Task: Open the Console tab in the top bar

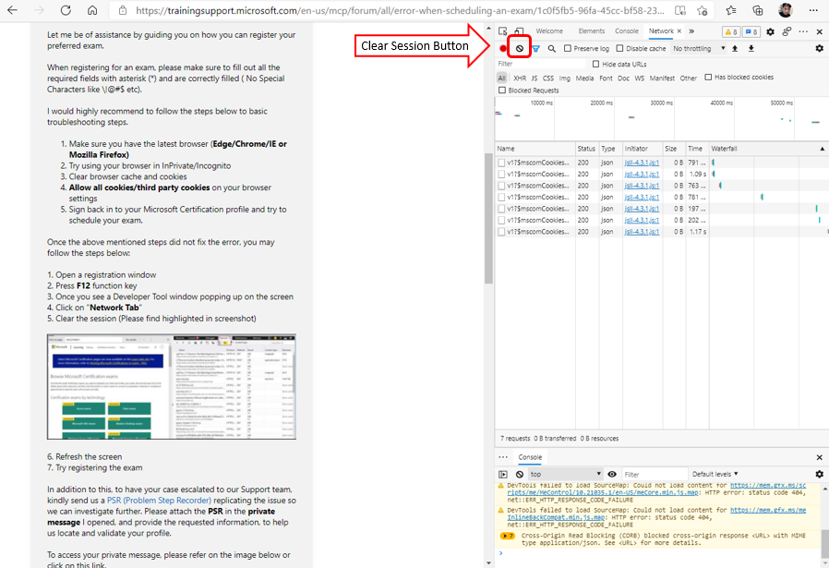Action: click(627, 31)
